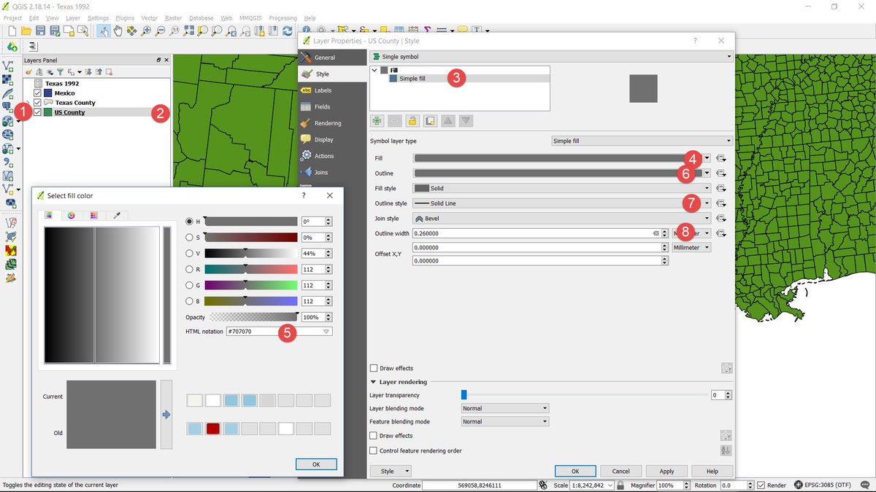Click the Opacity slider in color dialog
The width and height of the screenshot is (876, 492).
pyautogui.click(x=253, y=317)
